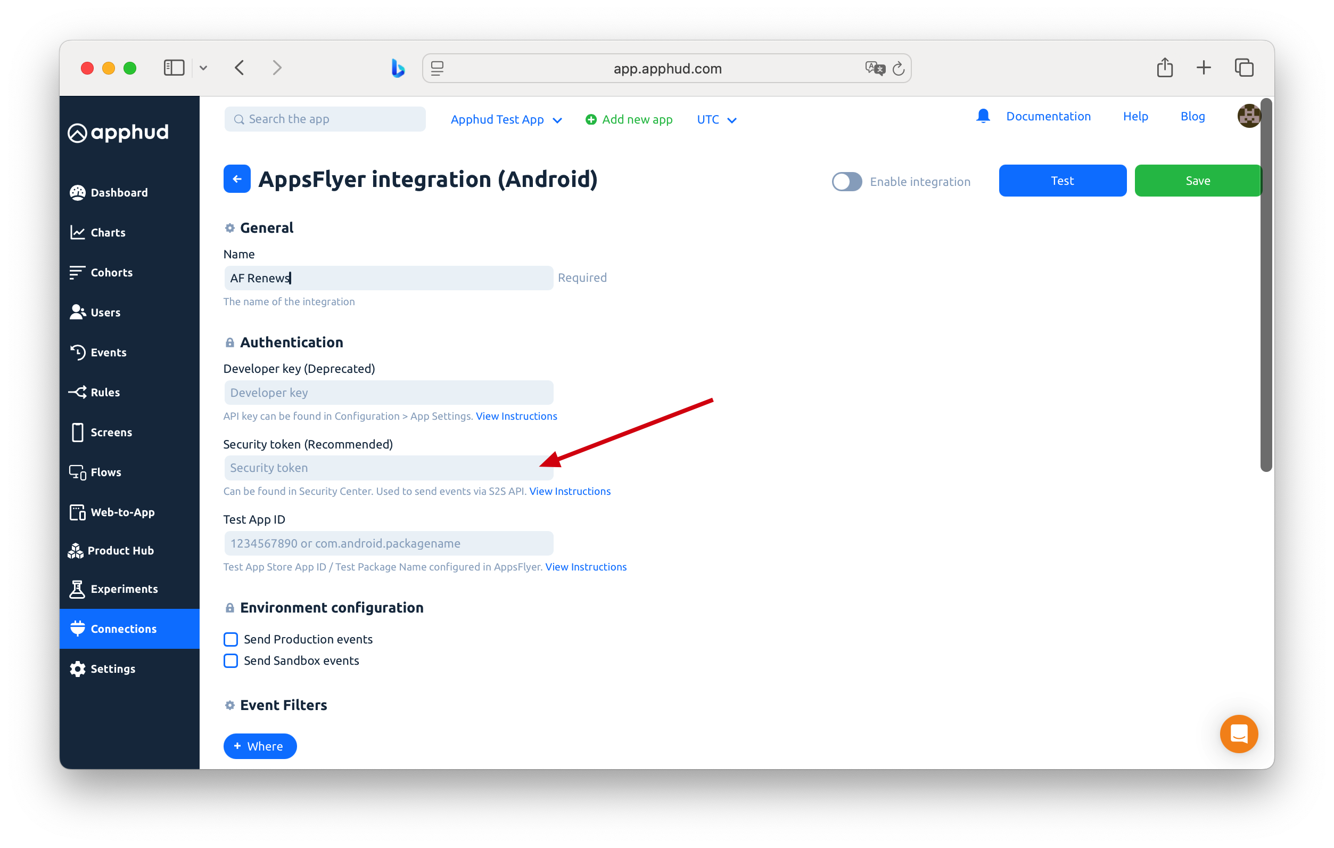Open Web-to-App section
This screenshot has height=848, width=1334.
(x=112, y=511)
